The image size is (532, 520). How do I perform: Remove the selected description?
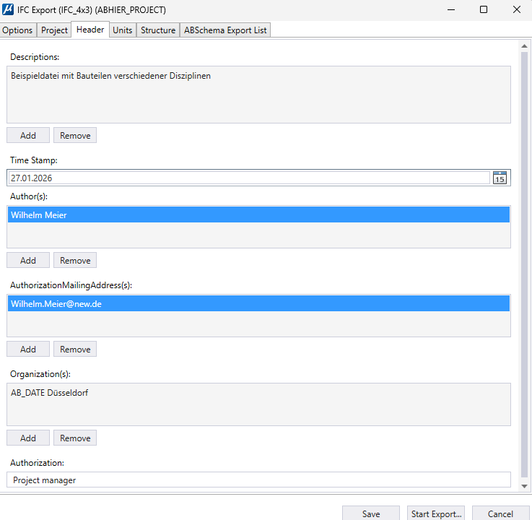point(75,136)
